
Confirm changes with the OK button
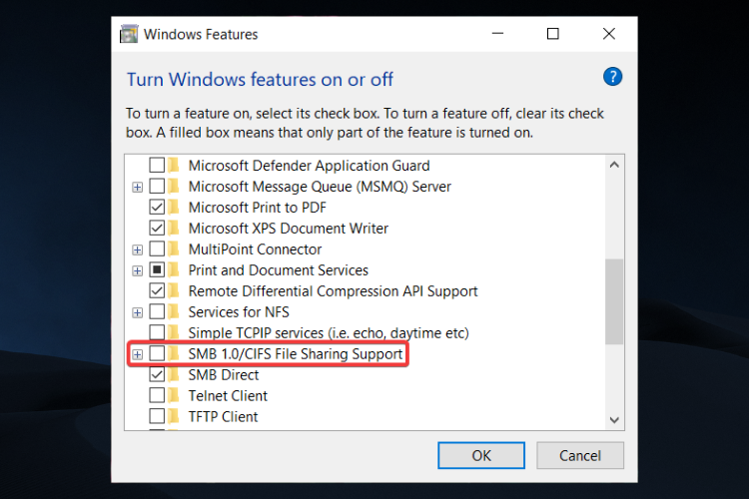(481, 455)
